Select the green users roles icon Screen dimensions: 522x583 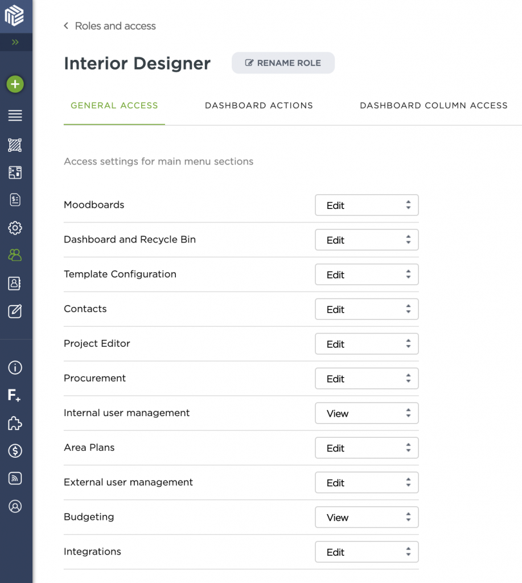[x=16, y=256]
